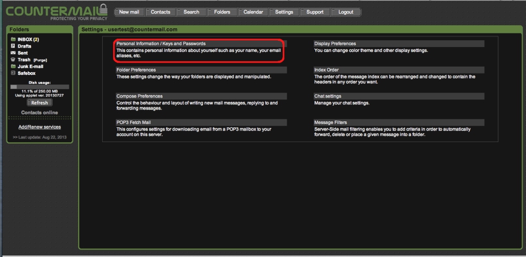Image resolution: width=526 pixels, height=257 pixels.
Task: Click 'Last update: Aug 22, 2013' text
Action: point(40,137)
